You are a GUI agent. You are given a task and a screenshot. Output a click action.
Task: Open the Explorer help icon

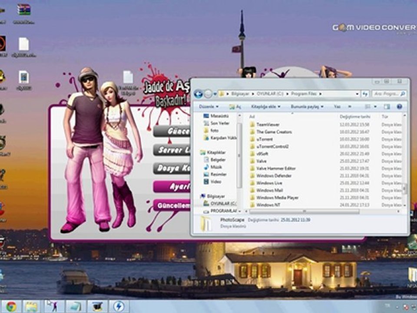(x=399, y=107)
